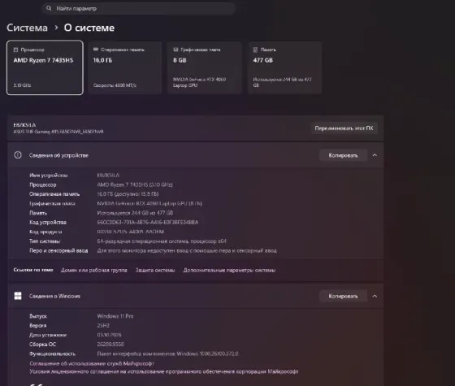Viewport: 455px width, 386px height.
Task: Copy Windows information with 'Копировать'
Action: click(x=343, y=297)
